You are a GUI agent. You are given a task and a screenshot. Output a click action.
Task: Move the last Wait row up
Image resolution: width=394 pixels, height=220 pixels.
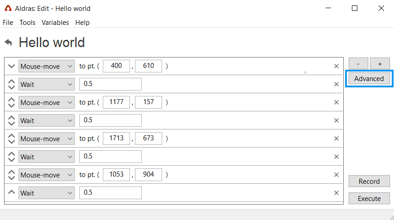[x=11, y=192]
